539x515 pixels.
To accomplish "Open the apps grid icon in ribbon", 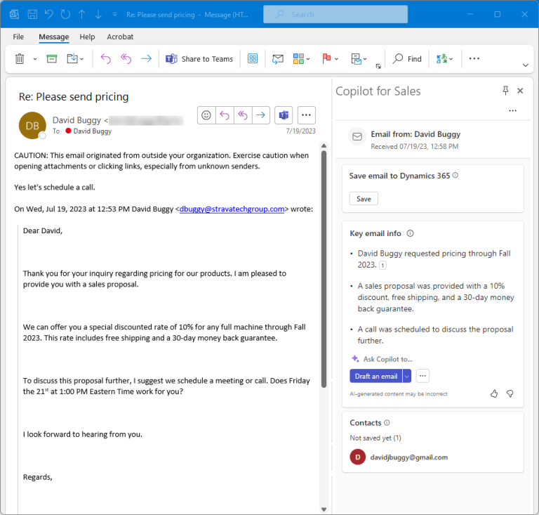I will (253, 59).
